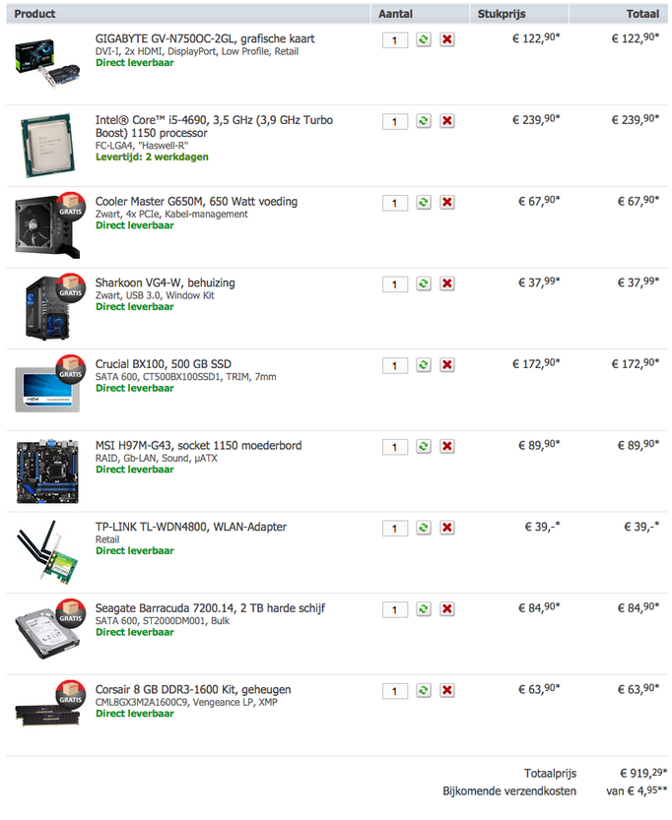The image size is (672, 820).
Task: Click the Intel processor product image
Action: point(47,146)
